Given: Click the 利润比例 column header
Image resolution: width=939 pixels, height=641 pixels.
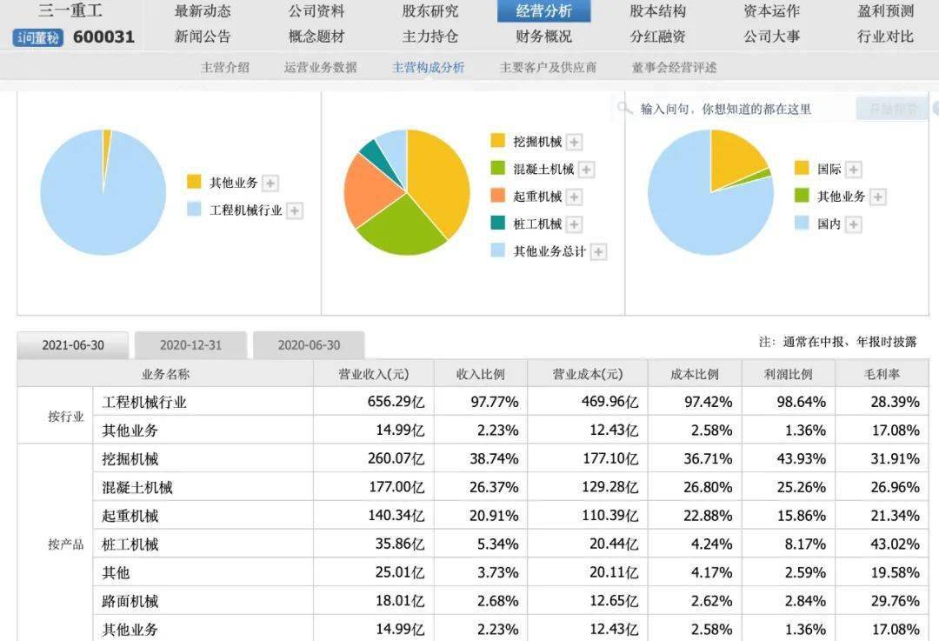Looking at the screenshot, I should (x=788, y=374).
